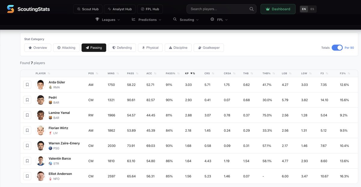The height and width of the screenshot is (187, 361).
Task: Click the search magnifier icon
Action: pyautogui.click(x=251, y=9)
